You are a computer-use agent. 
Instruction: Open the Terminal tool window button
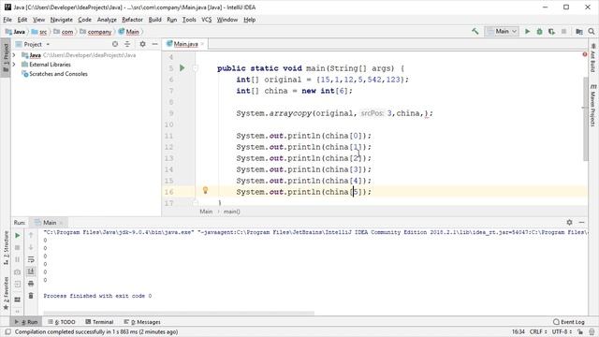pyautogui.click(x=99, y=322)
